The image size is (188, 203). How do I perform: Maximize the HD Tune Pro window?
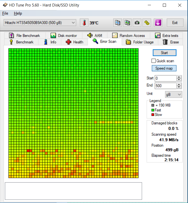coord(164,5)
